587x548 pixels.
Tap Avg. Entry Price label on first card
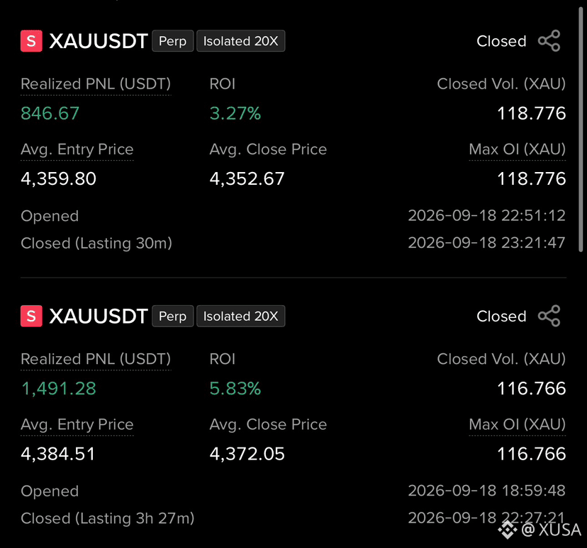[77, 149]
